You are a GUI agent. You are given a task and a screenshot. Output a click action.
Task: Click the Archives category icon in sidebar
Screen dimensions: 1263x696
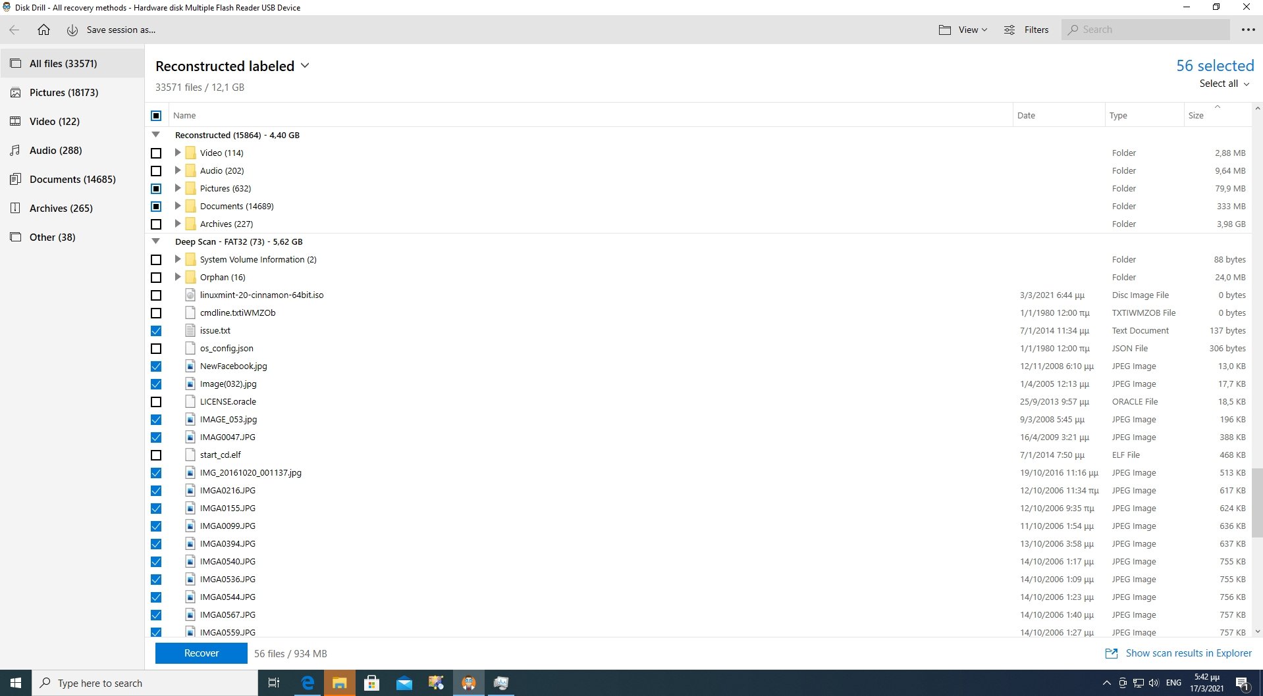tap(16, 209)
